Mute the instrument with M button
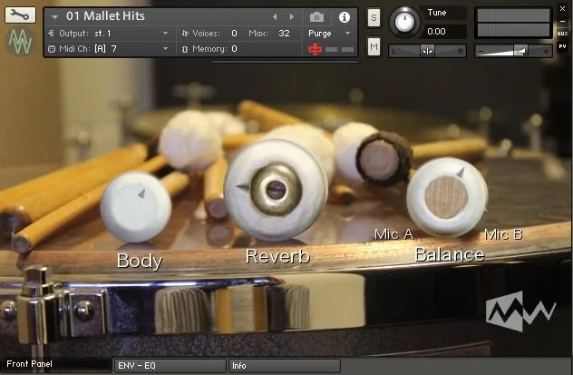The image size is (573, 375). pyautogui.click(x=374, y=46)
